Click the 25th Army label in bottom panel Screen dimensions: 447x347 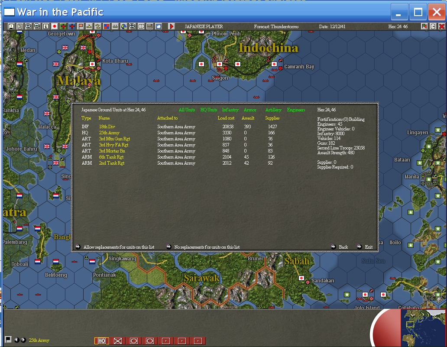pyautogui.click(x=39, y=340)
